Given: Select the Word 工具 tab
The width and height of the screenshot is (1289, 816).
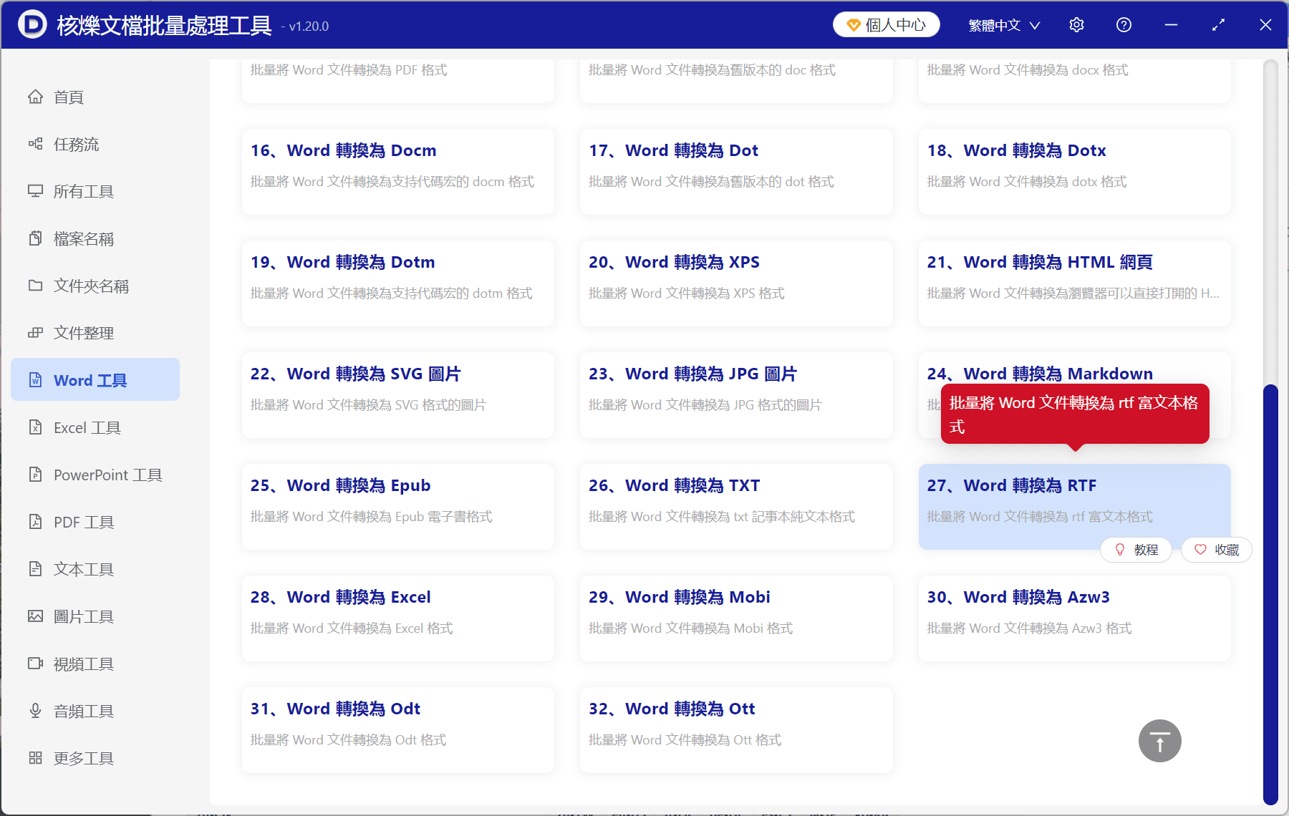Looking at the screenshot, I should point(88,379).
